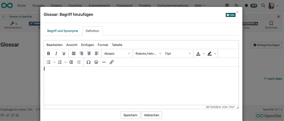
Task: Open the emoji picker icon
Action: pos(96,62)
